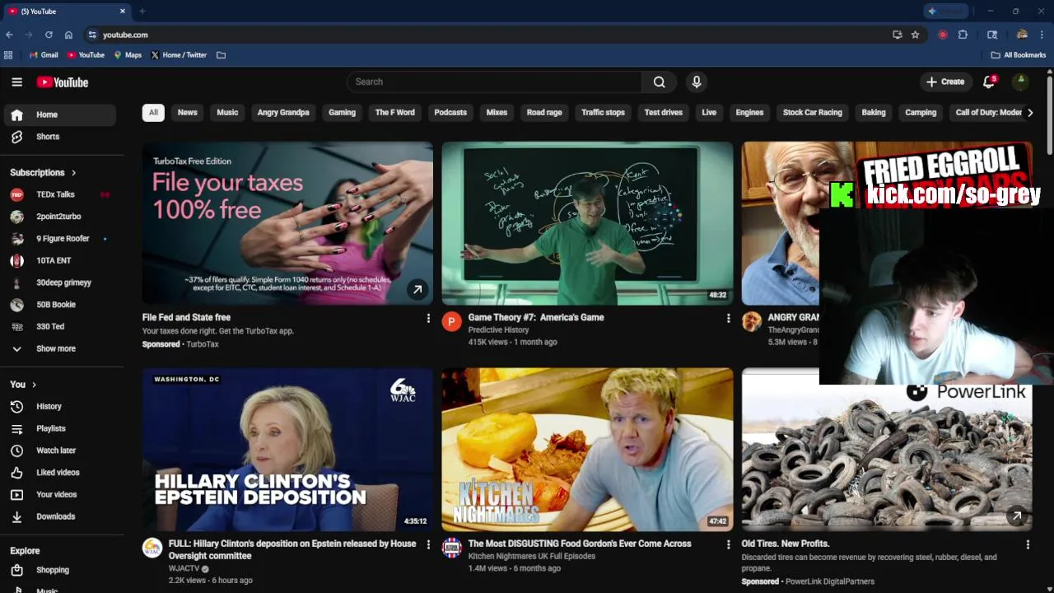Open Gmail bookmark in bookmarks bar
Screen dimensions: 1054x593
pyautogui.click(x=44, y=55)
